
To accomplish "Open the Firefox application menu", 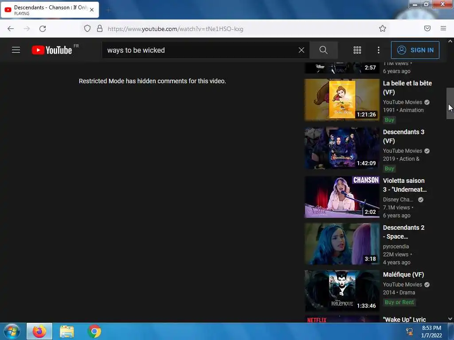I will coord(443,28).
